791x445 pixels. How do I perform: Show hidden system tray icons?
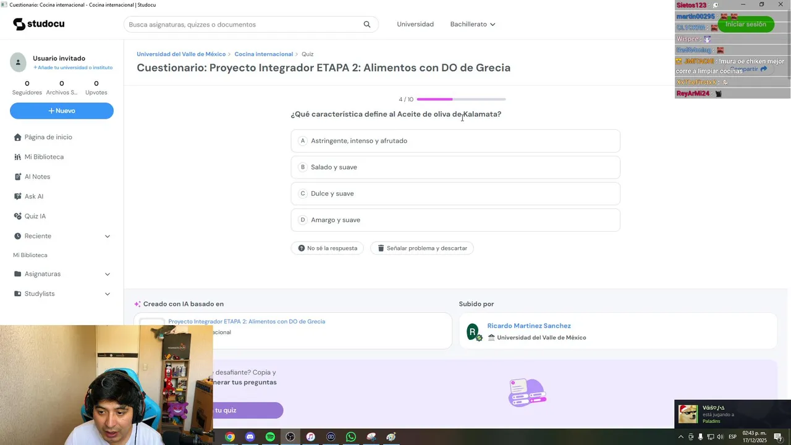(681, 437)
